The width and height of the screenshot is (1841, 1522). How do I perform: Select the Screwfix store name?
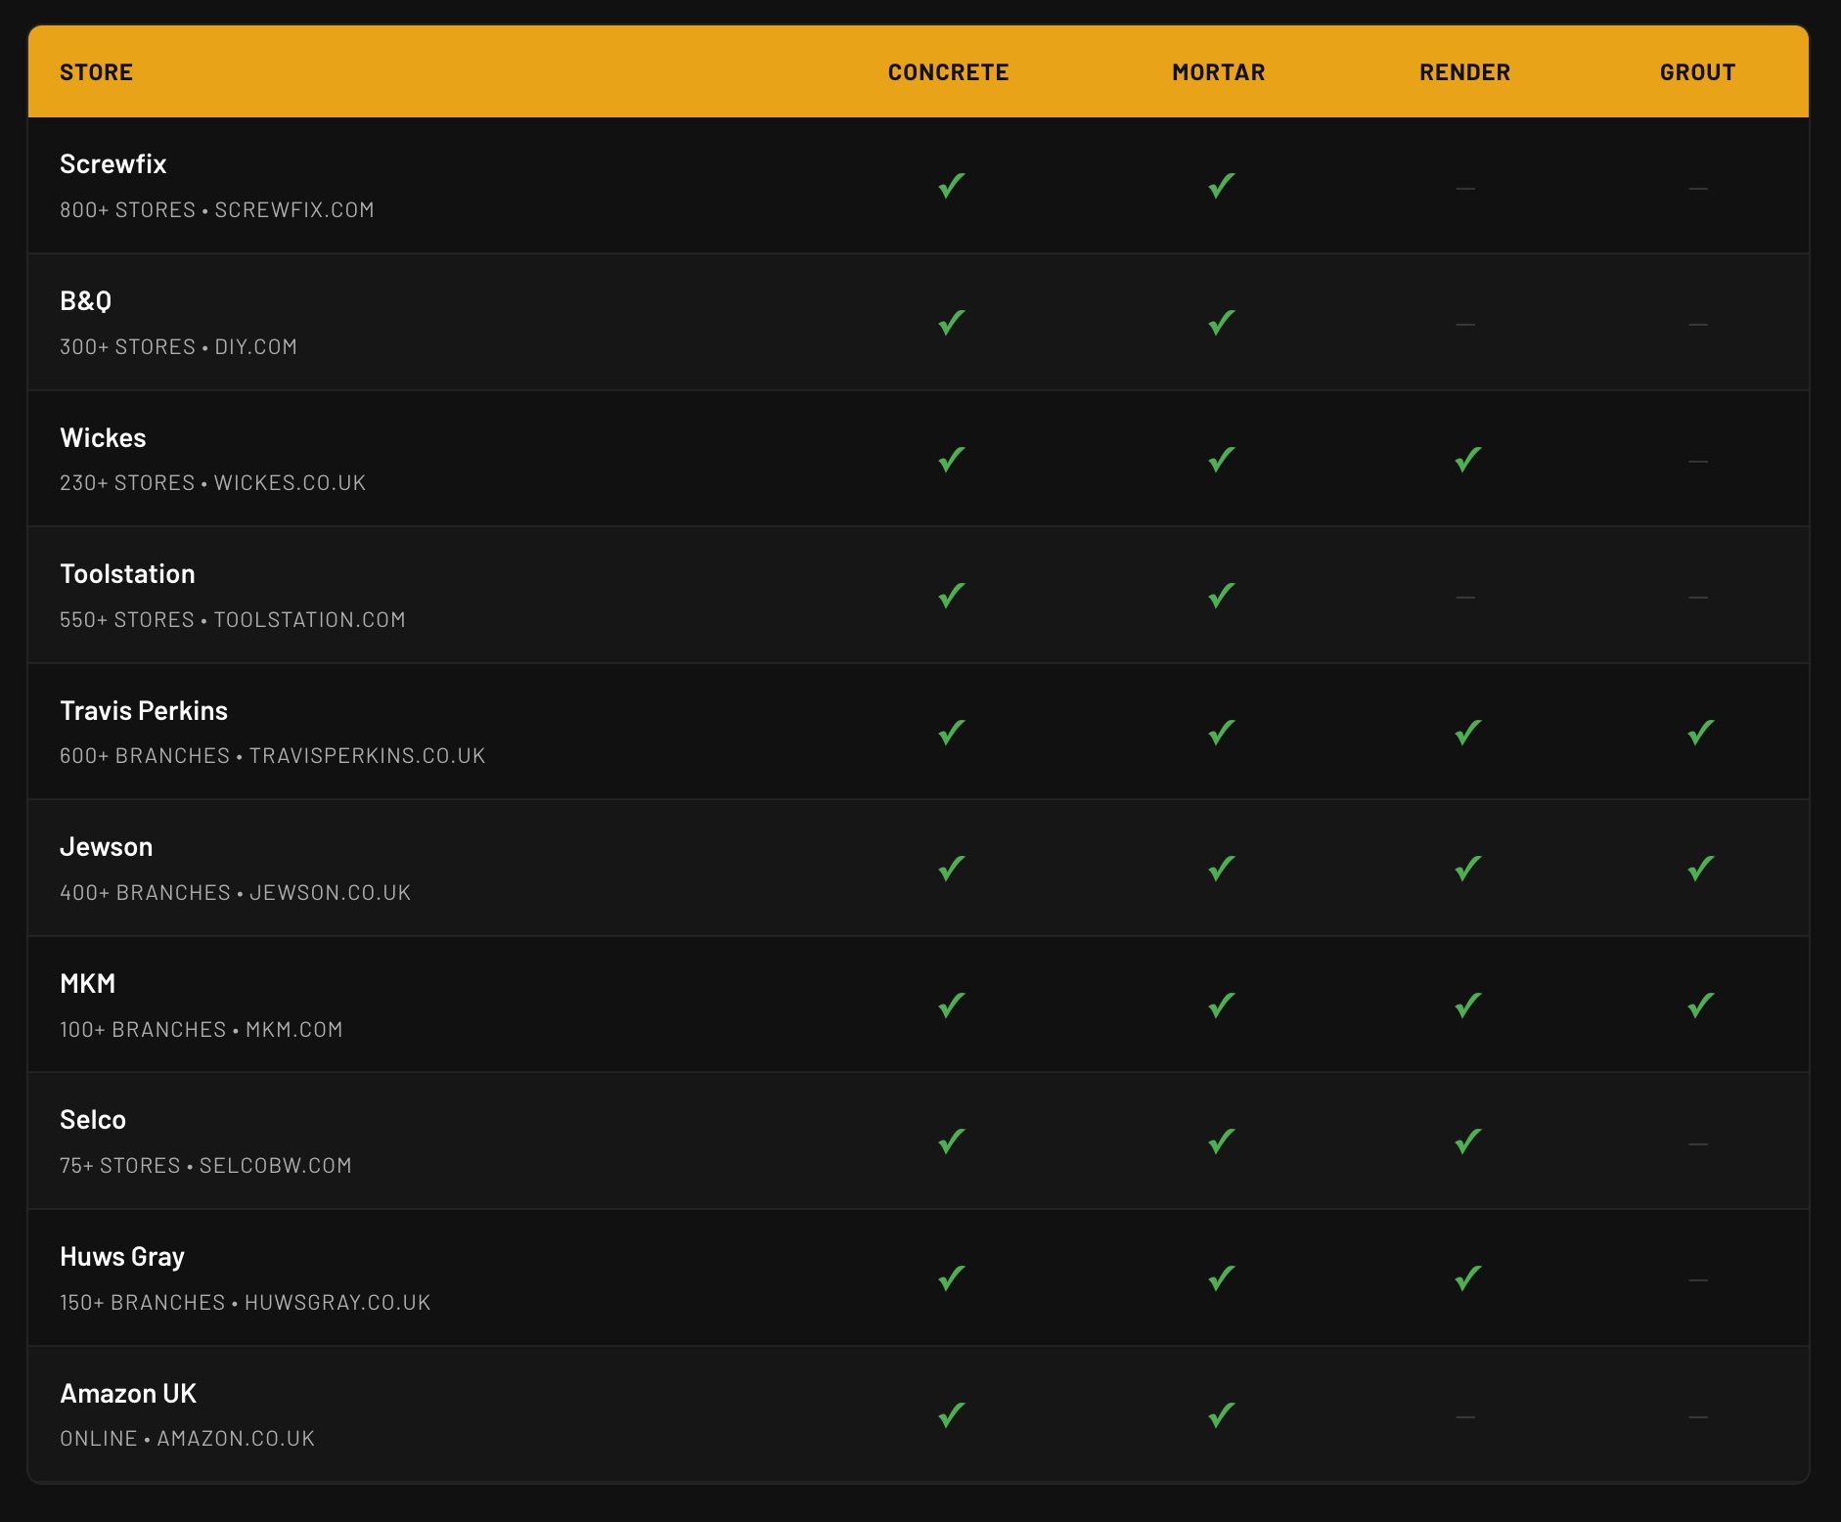[113, 164]
